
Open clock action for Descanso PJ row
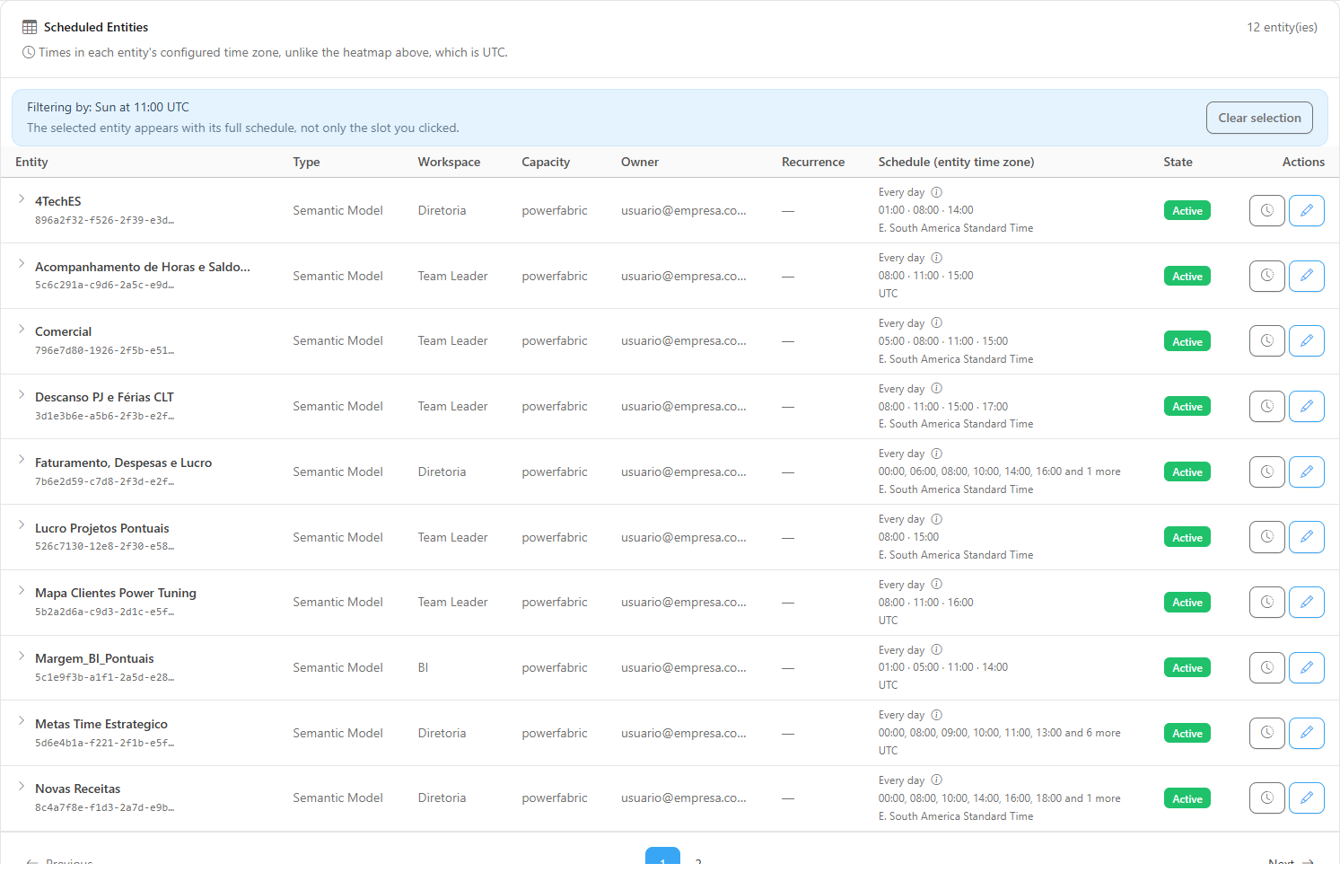tap(1266, 406)
